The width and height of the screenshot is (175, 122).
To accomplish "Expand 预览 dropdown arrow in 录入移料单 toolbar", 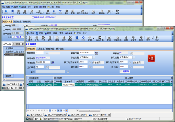I will coord(152,39).
